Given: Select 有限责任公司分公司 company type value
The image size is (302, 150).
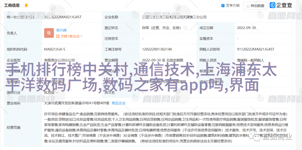Looking at the screenshot, I should point(60,60).
